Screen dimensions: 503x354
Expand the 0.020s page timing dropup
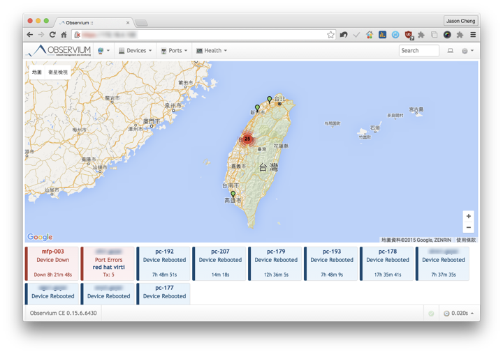pyautogui.click(x=459, y=313)
